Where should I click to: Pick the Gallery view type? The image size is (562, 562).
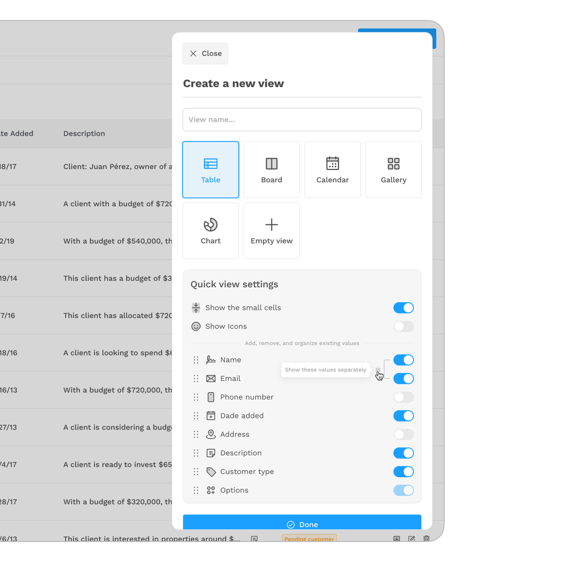(x=393, y=170)
